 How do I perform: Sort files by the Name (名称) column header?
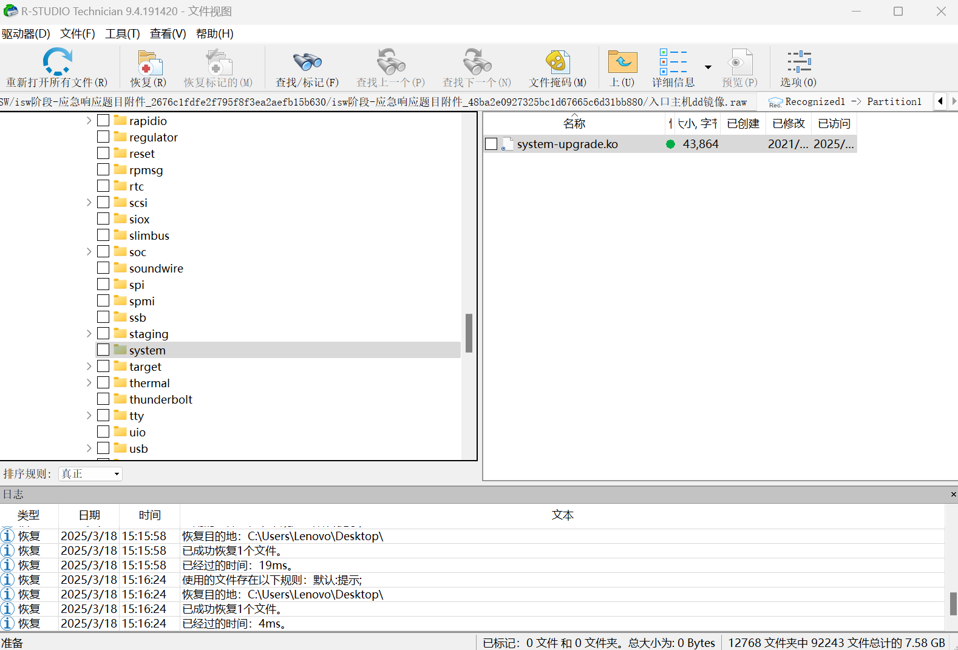coord(574,124)
